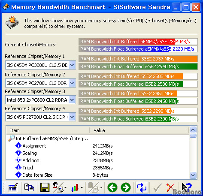
Task: Click the info icon beside Triad
Action: [x=18, y=167]
